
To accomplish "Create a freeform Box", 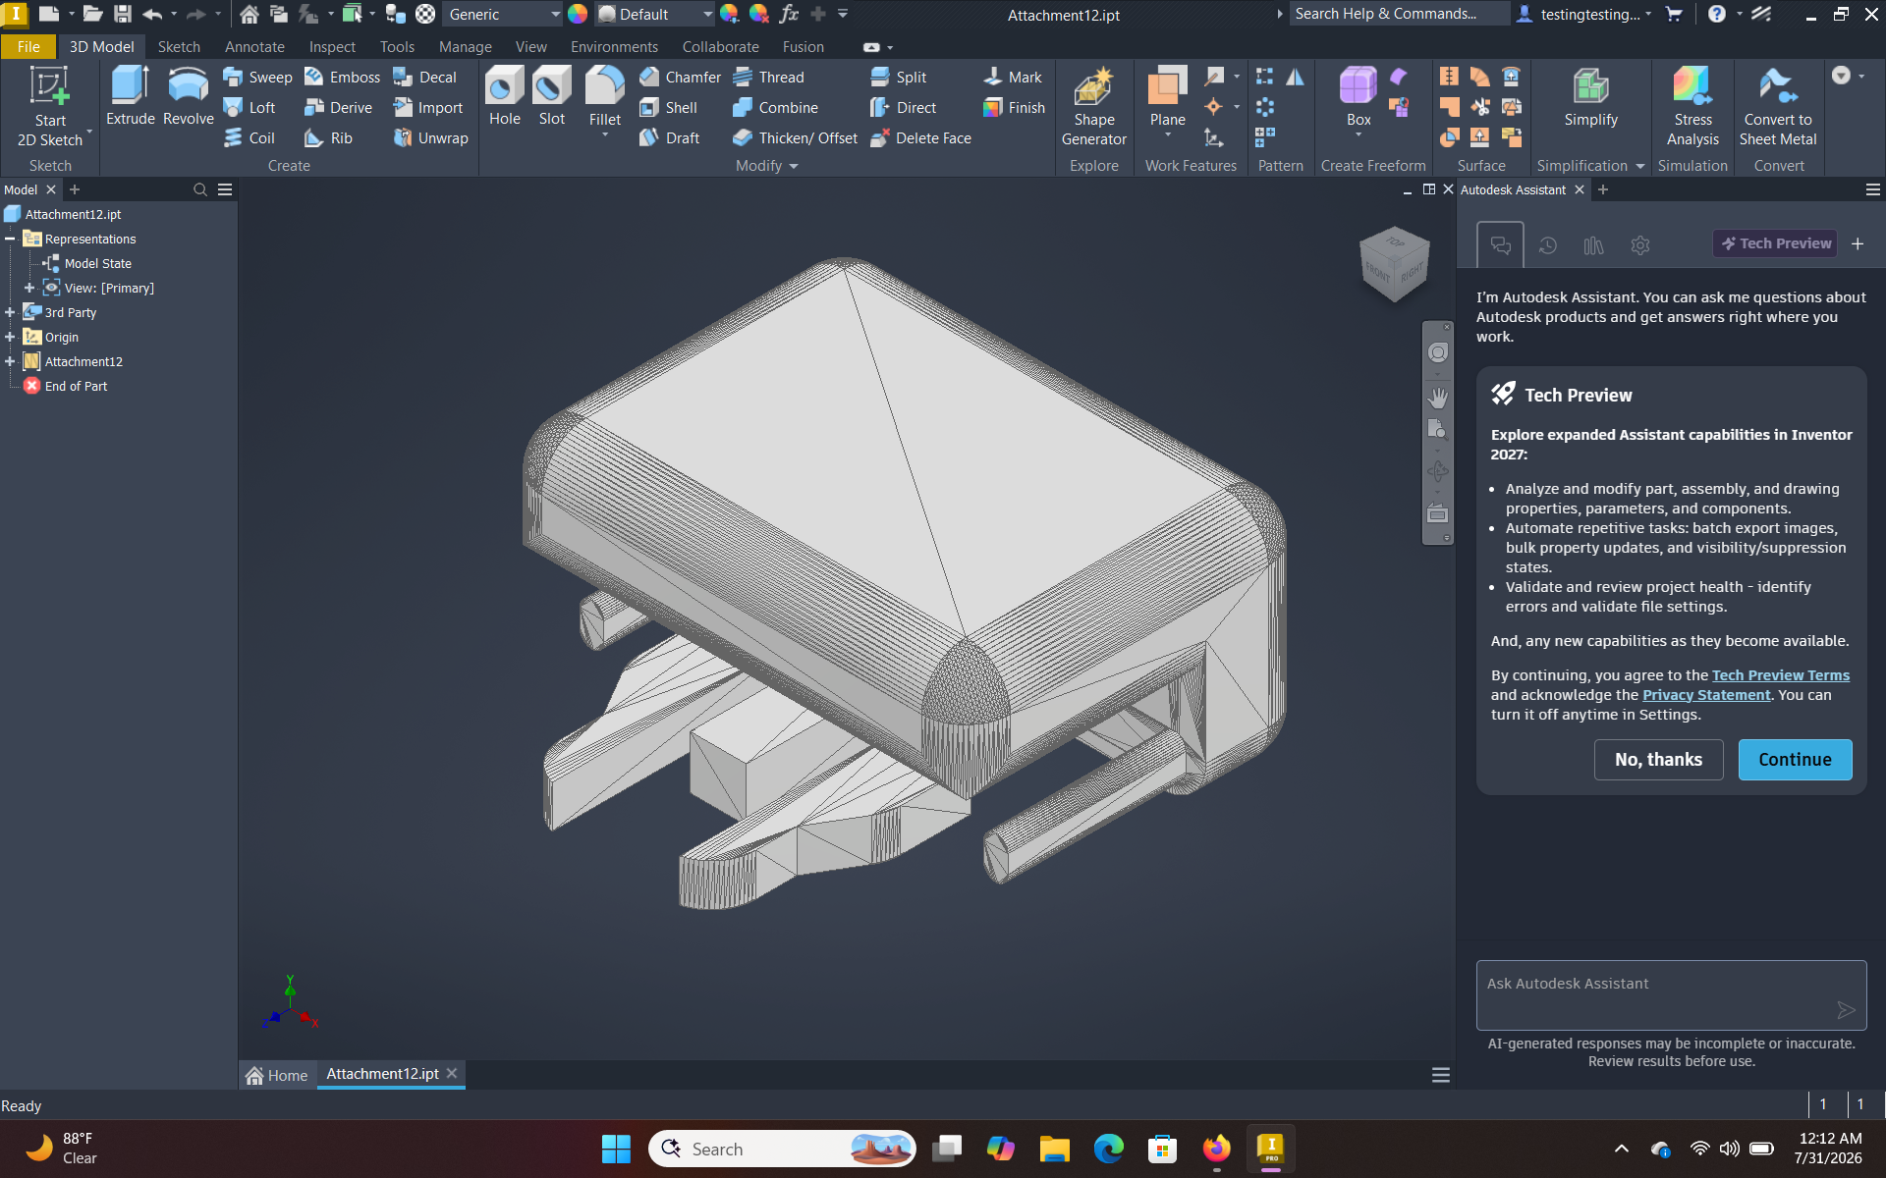I will point(1359,96).
